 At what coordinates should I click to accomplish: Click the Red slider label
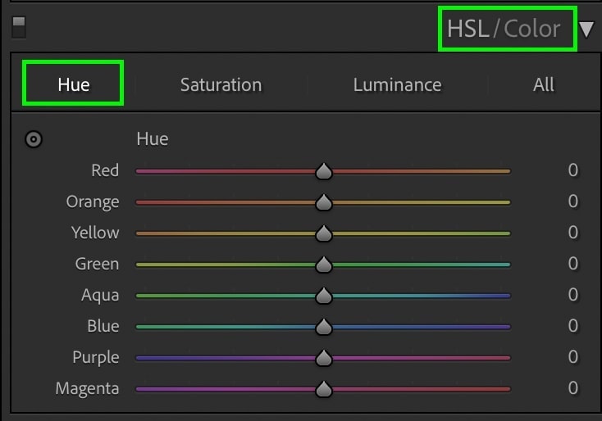pos(105,170)
